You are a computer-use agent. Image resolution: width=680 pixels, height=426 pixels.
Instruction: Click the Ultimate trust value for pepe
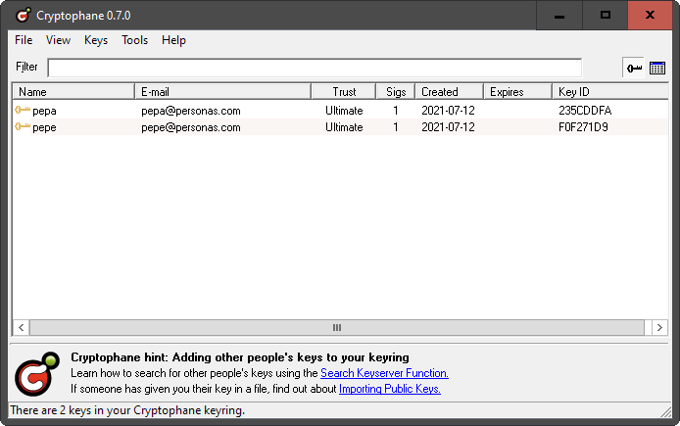pos(344,127)
